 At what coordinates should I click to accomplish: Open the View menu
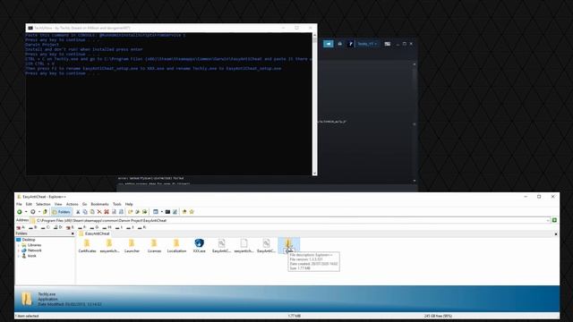[58, 204]
